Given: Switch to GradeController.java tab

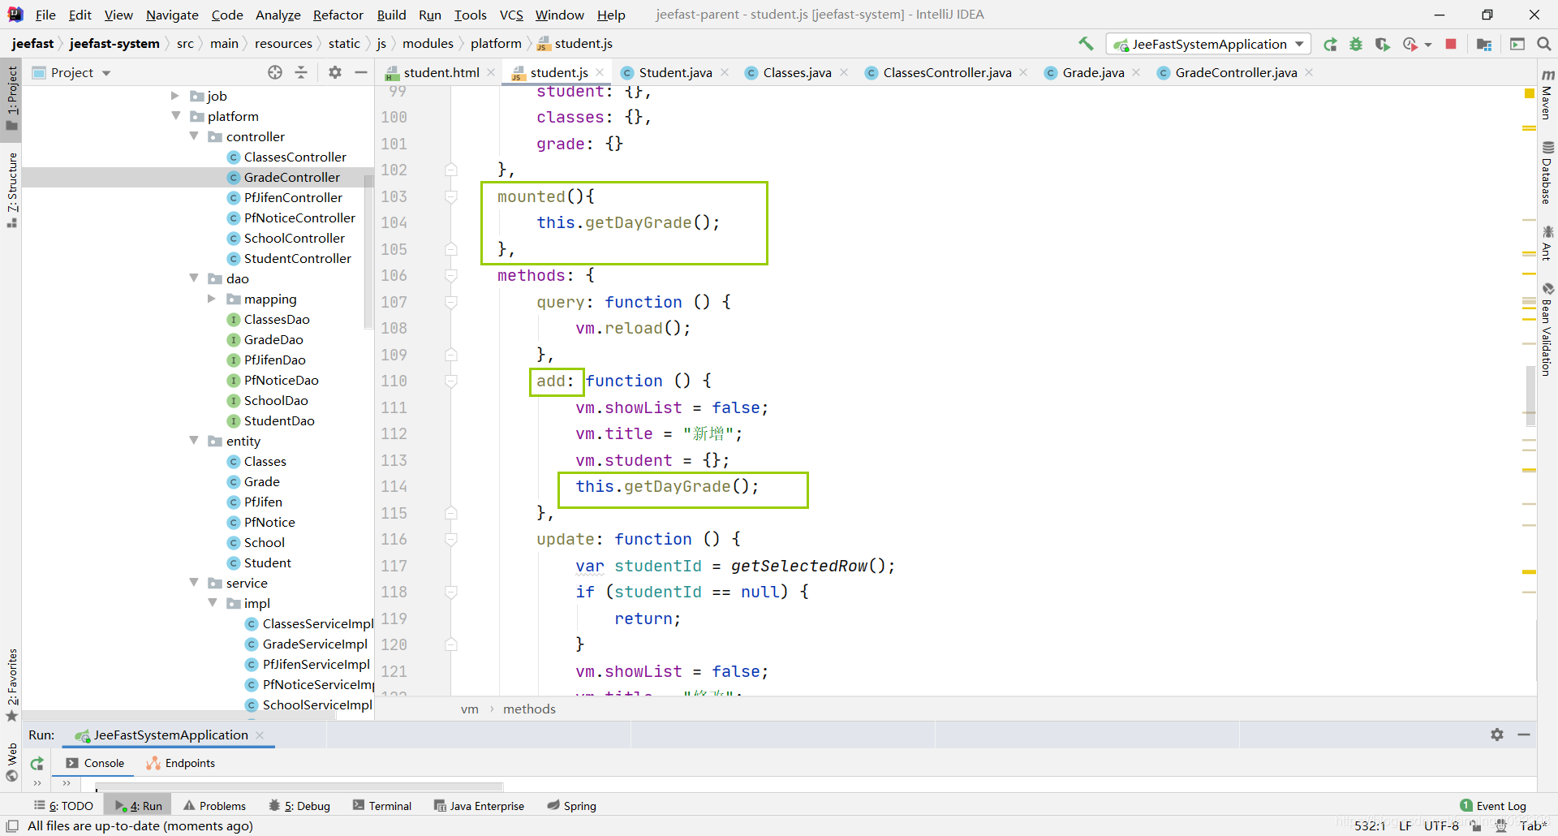Looking at the screenshot, I should [1235, 72].
